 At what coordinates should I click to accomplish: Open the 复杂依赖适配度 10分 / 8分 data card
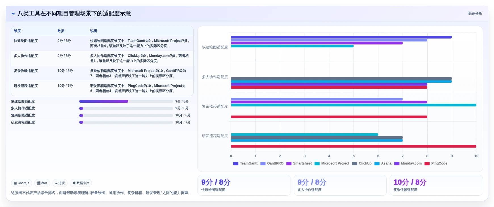tap(436, 185)
